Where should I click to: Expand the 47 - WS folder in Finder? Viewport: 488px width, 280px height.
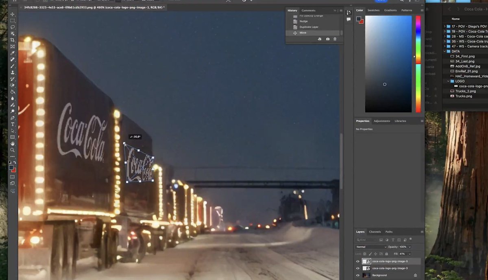(x=444, y=46)
